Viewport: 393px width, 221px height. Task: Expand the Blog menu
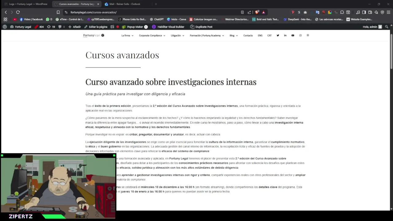point(234,36)
